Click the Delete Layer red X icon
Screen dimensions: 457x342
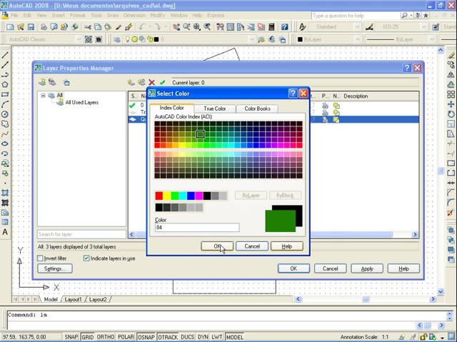click(151, 83)
